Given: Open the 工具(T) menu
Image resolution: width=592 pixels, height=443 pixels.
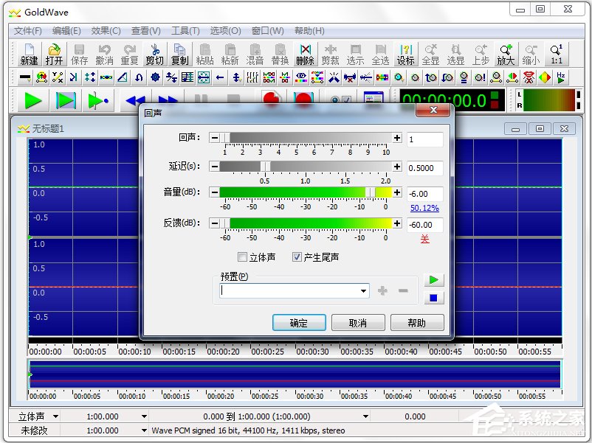Looking at the screenshot, I should 185,31.
